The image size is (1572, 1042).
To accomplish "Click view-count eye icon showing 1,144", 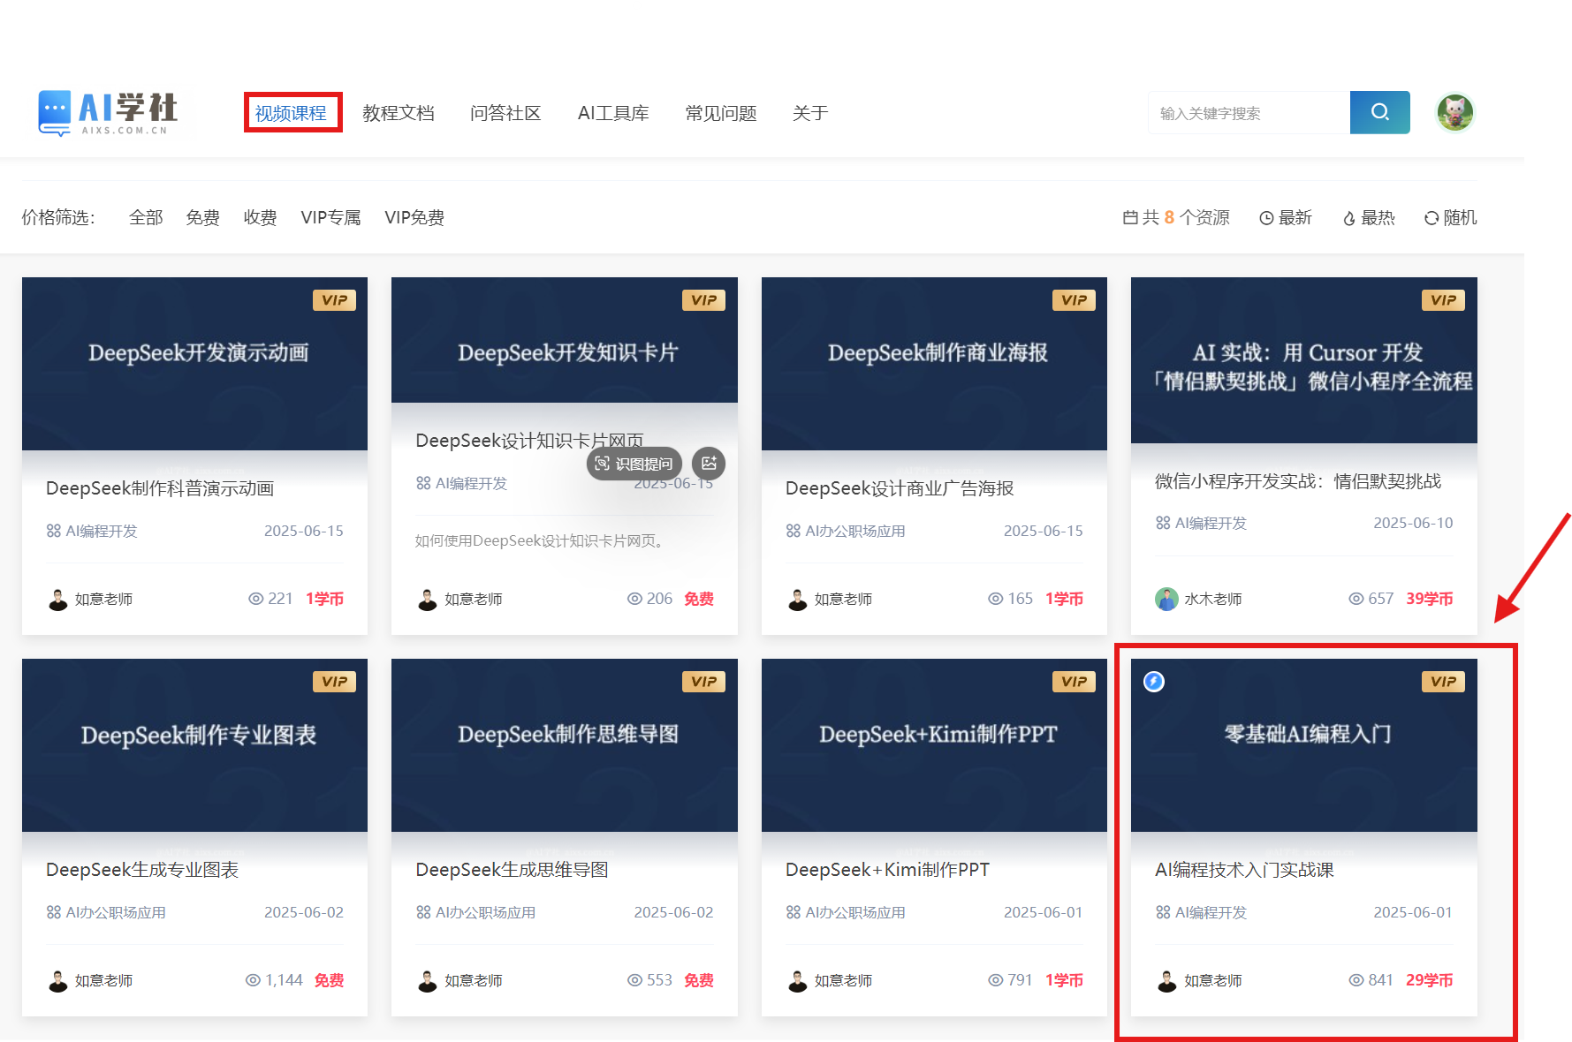I will tap(253, 980).
